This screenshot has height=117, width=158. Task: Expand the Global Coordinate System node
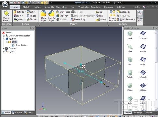pos(4,36)
